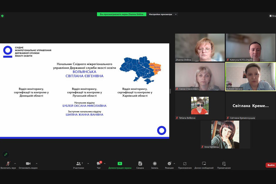Stop camera via Остановить видео
Viewport: 276px width, 184px height.
[28, 165]
